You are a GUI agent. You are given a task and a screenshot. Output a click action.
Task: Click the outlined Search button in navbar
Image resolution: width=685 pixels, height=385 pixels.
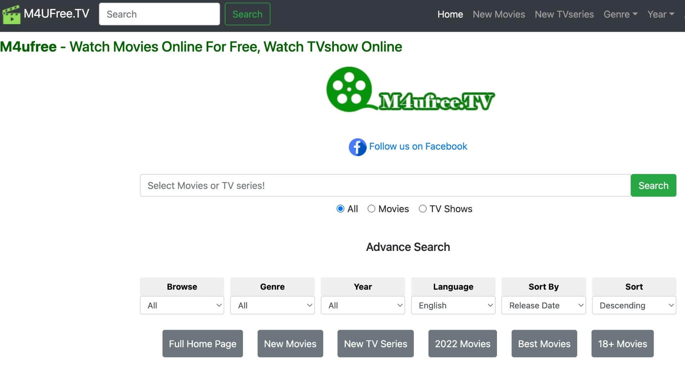tap(247, 14)
